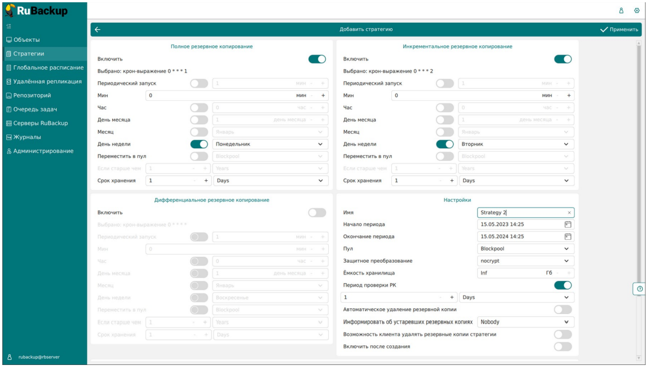Open Защитное преобразование nocrypt dropdown
Image resolution: width=649 pixels, height=369 pixels.
(x=526, y=261)
